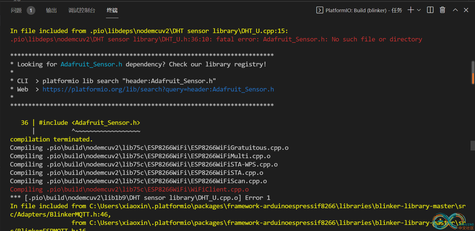Click the '#include <Adafruit_Sensor.h>' source line
Image resolution: width=475 pixels, height=231 pixels.
tap(90, 123)
